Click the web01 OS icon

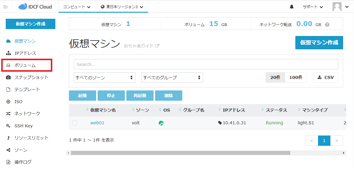click(161, 123)
